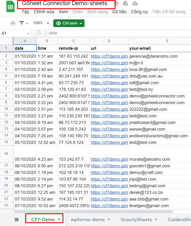Screen dimensions: 191x226
Task: Open the Name Box A1 dropdown
Action: click(29, 33)
